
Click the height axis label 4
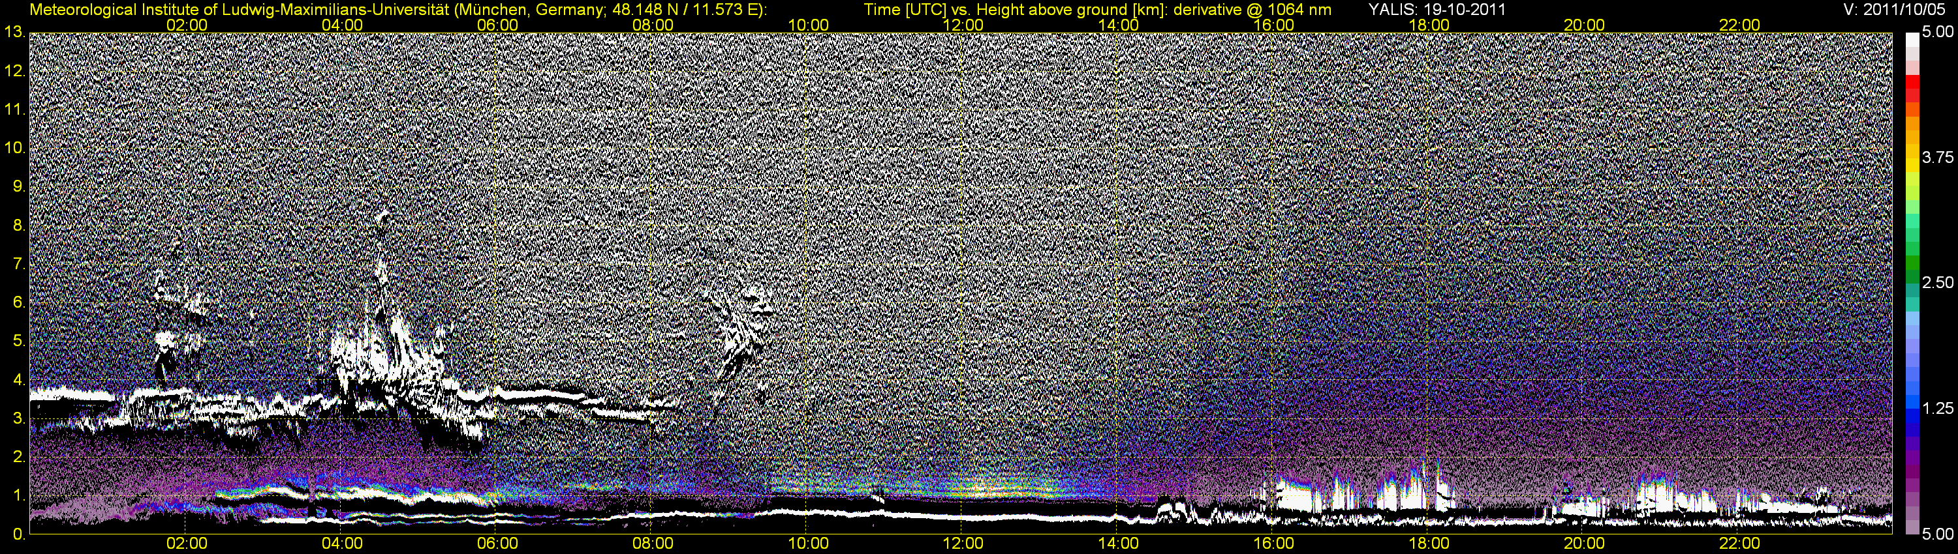click(19, 379)
